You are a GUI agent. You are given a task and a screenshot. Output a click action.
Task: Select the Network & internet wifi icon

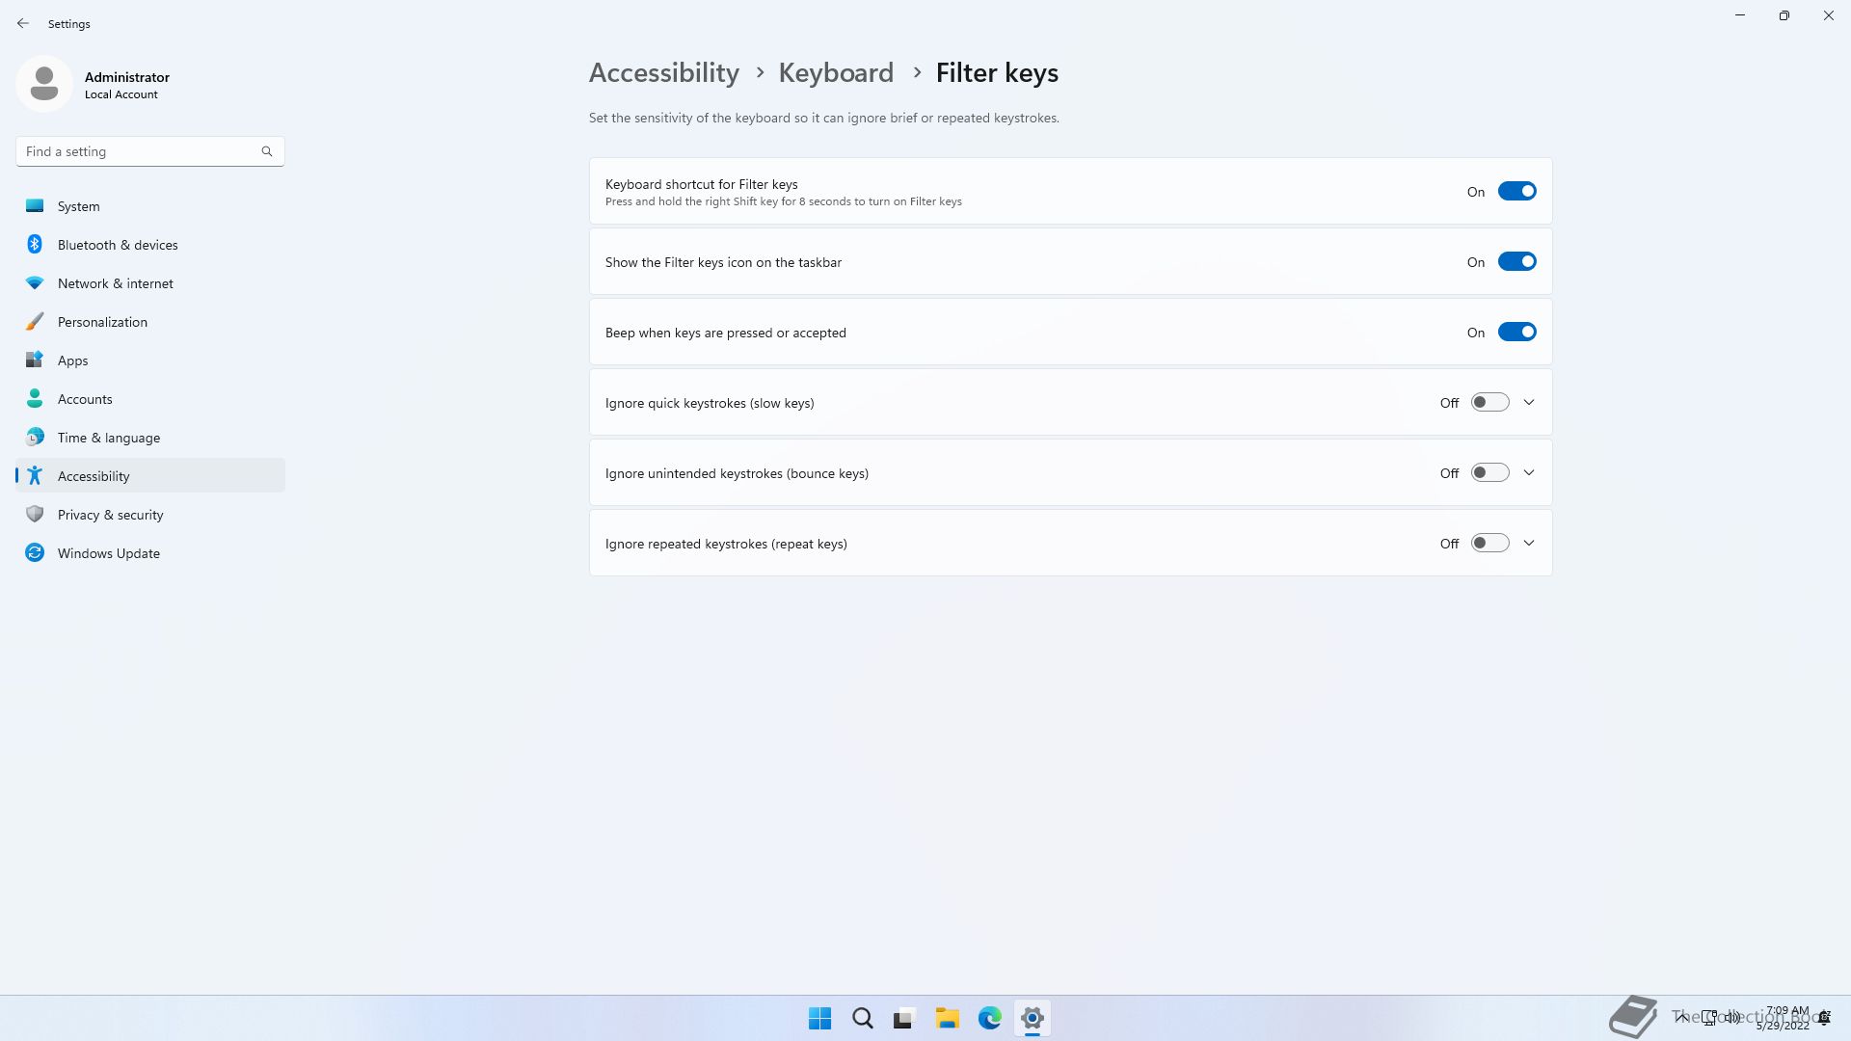point(35,282)
